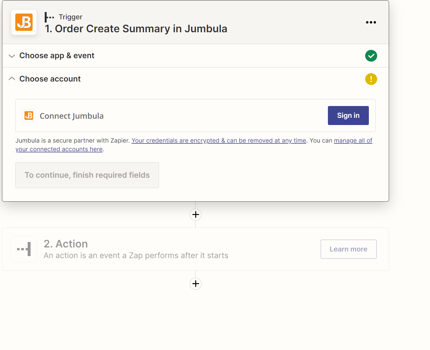
Task: Select the 2. Action step heading
Action: (x=66, y=244)
